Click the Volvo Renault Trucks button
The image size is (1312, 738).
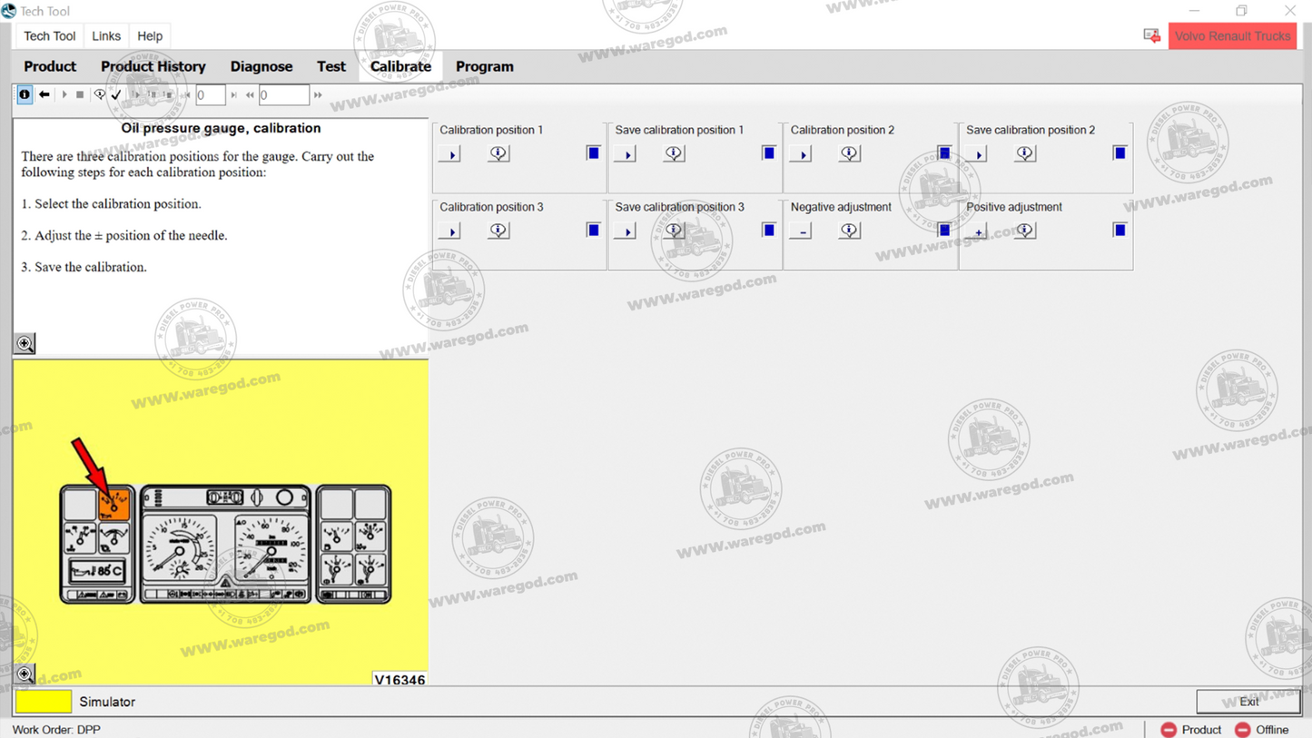pyautogui.click(x=1232, y=36)
